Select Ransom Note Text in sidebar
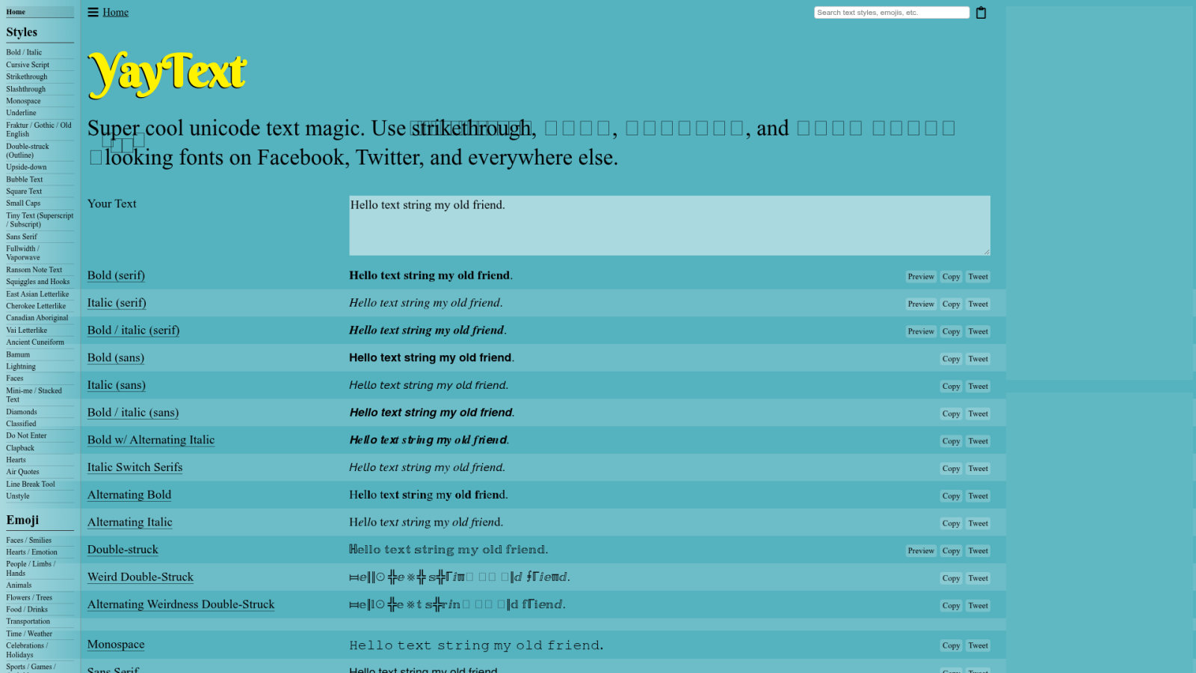Screen dimensions: 1196x673 [34, 270]
